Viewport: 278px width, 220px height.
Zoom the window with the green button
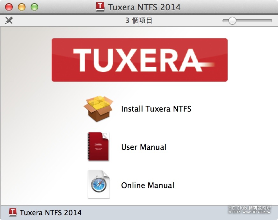(34, 7)
